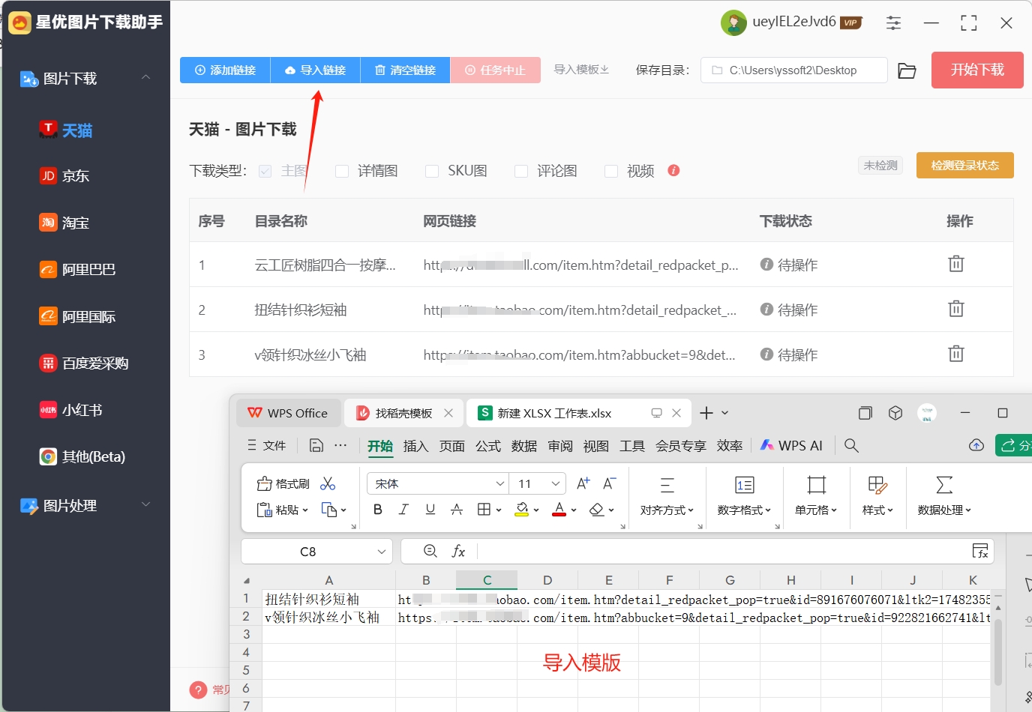Expand the 图片处理 sidebar group

pos(145,505)
